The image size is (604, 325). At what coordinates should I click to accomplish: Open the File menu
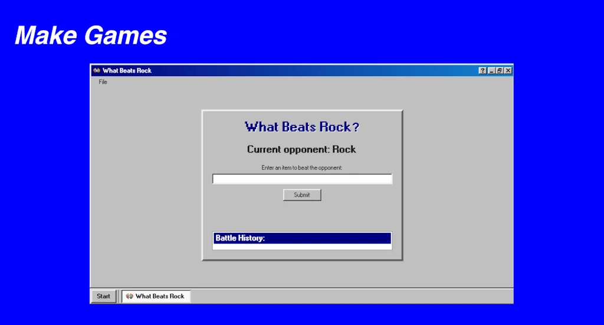pos(103,81)
